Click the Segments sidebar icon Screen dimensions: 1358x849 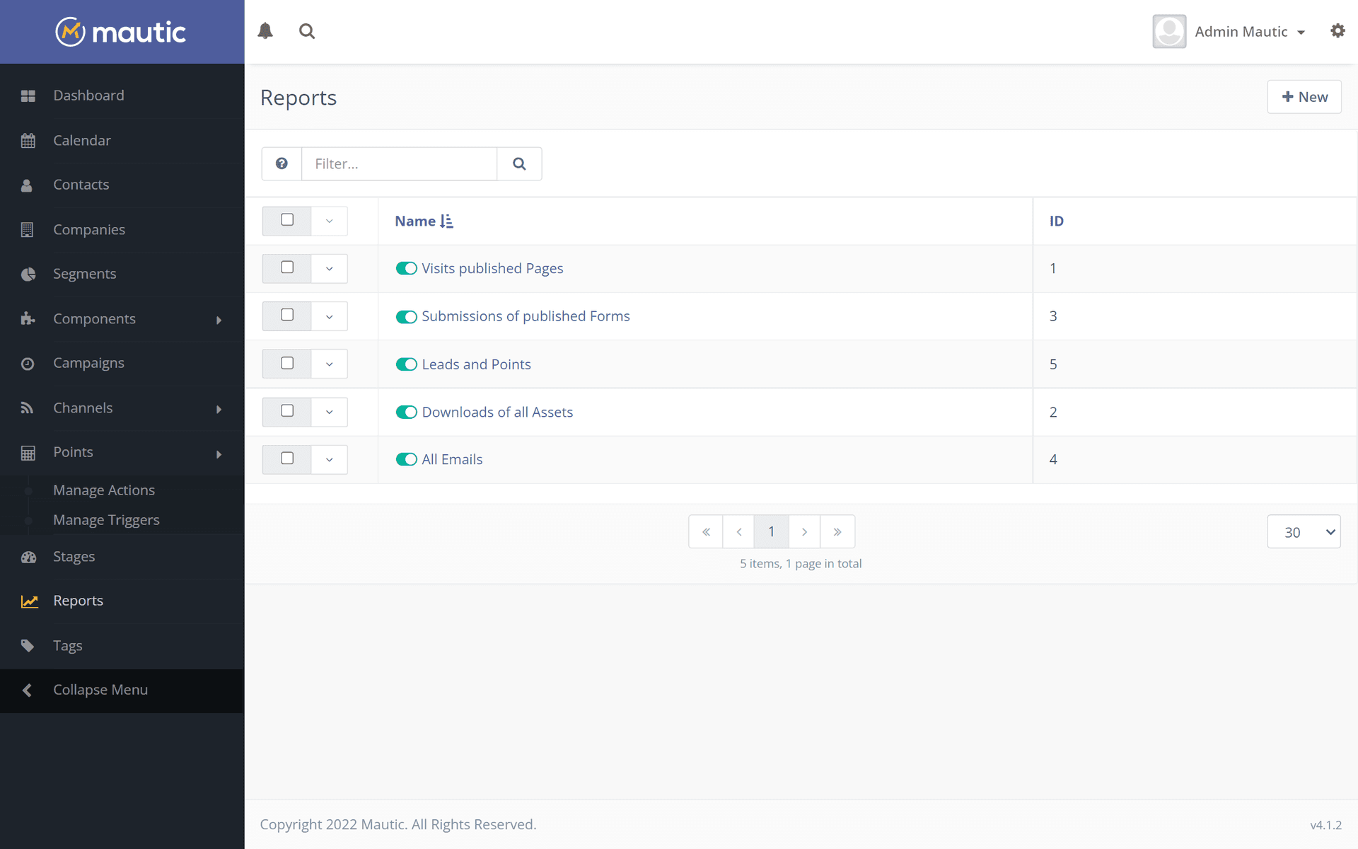(x=26, y=273)
